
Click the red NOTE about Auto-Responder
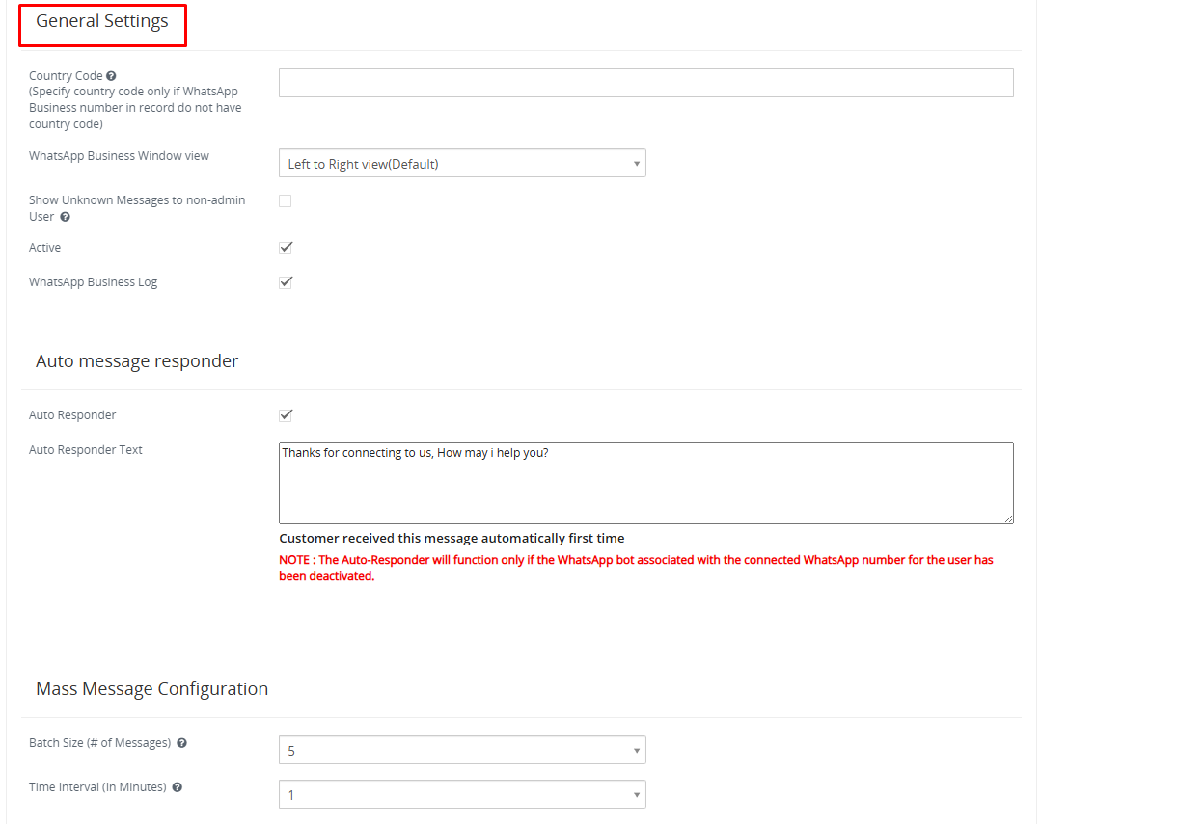636,568
